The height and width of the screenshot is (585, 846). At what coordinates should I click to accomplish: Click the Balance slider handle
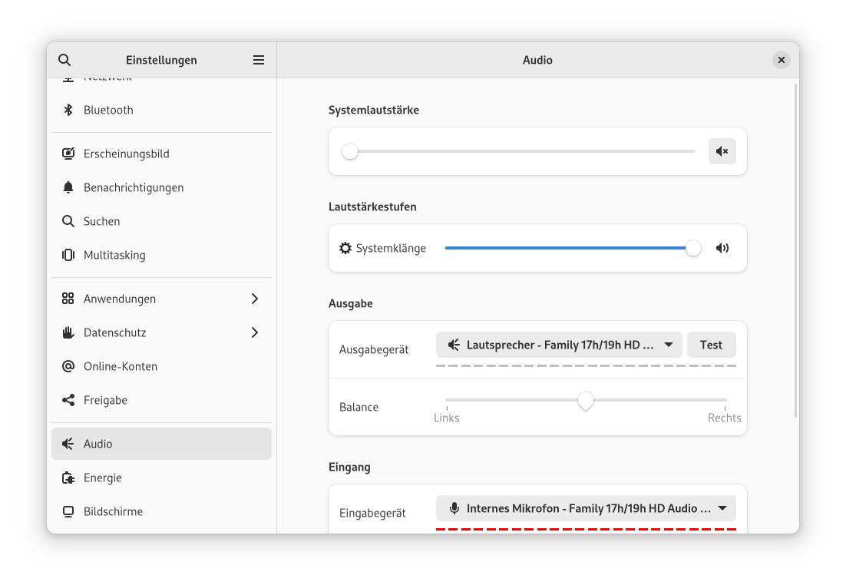click(586, 401)
